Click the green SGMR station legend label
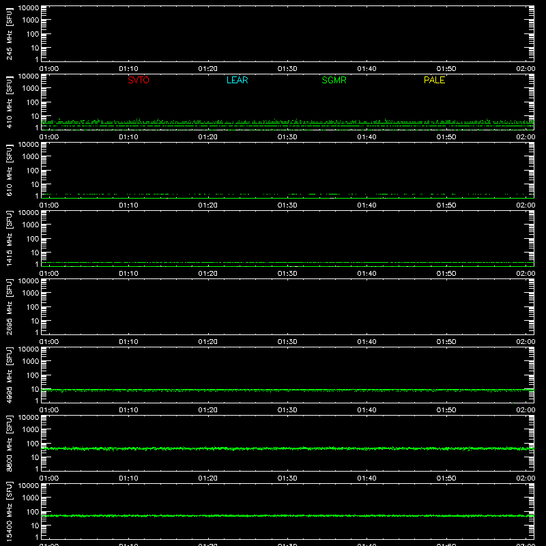Viewport: 546px width, 546px height. (334, 80)
